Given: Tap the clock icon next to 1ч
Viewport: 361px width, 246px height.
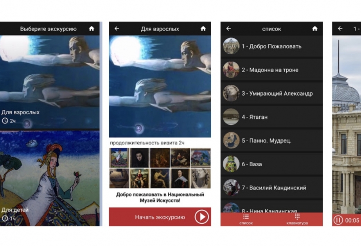Looking at the screenshot, I should [5, 218].
